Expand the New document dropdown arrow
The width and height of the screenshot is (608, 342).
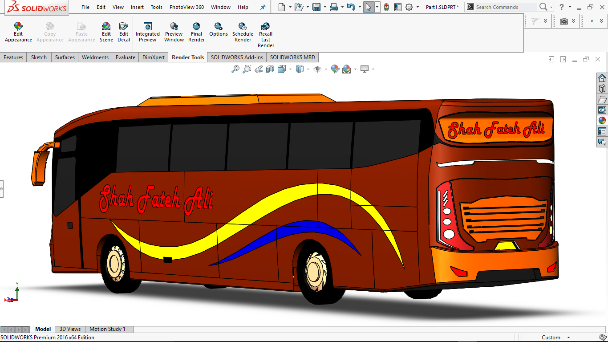click(290, 7)
